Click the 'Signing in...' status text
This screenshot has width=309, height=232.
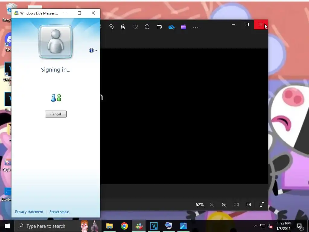[x=56, y=70]
